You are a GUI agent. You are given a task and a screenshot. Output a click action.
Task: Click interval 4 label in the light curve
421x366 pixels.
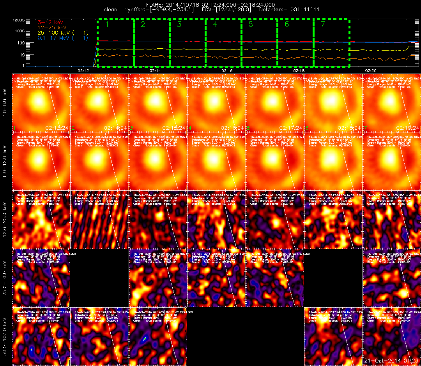(215, 24)
